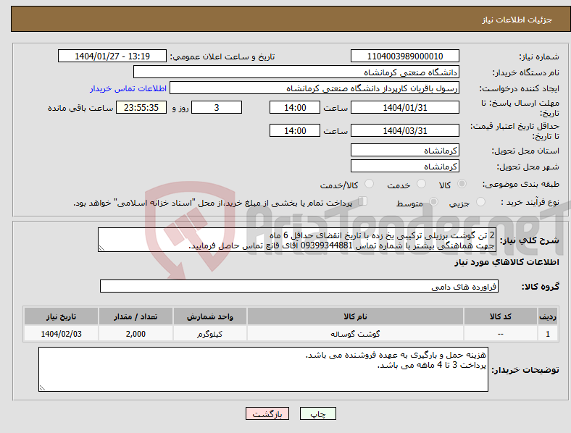Click the price validity time 14:00 field
Viewport: 571px width, 433px height.
[295, 130]
